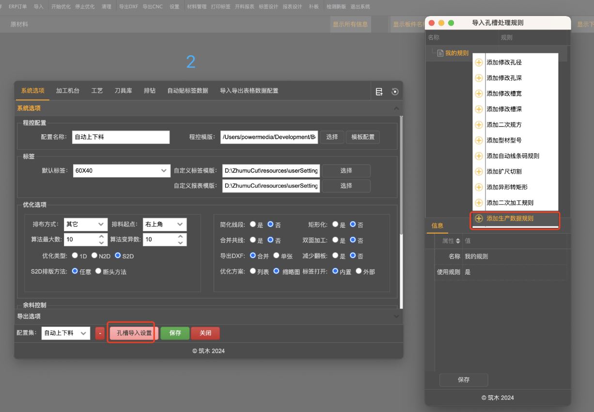
Task: Select the 1D optimization type radio button
Action: tap(75, 255)
